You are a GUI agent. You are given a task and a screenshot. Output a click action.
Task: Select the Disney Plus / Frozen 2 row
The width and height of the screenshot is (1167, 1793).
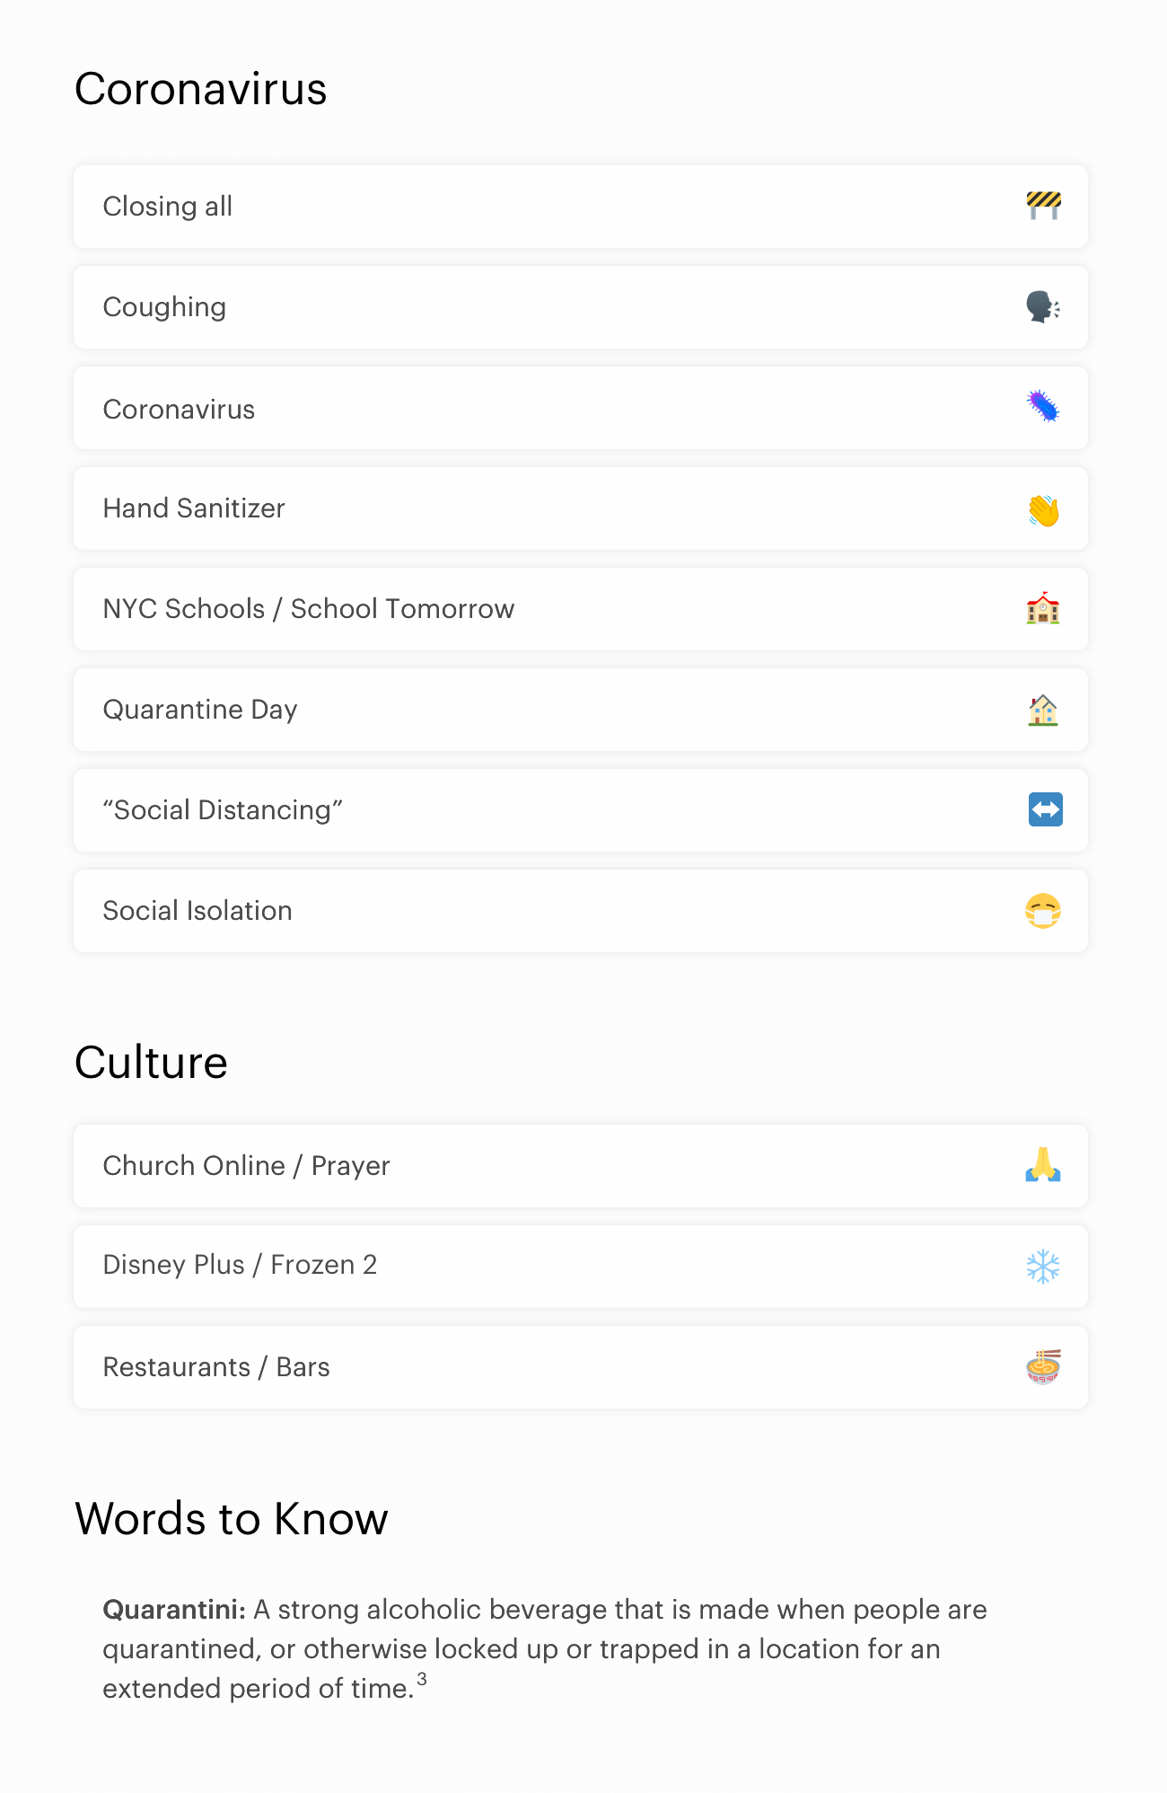click(x=581, y=1267)
